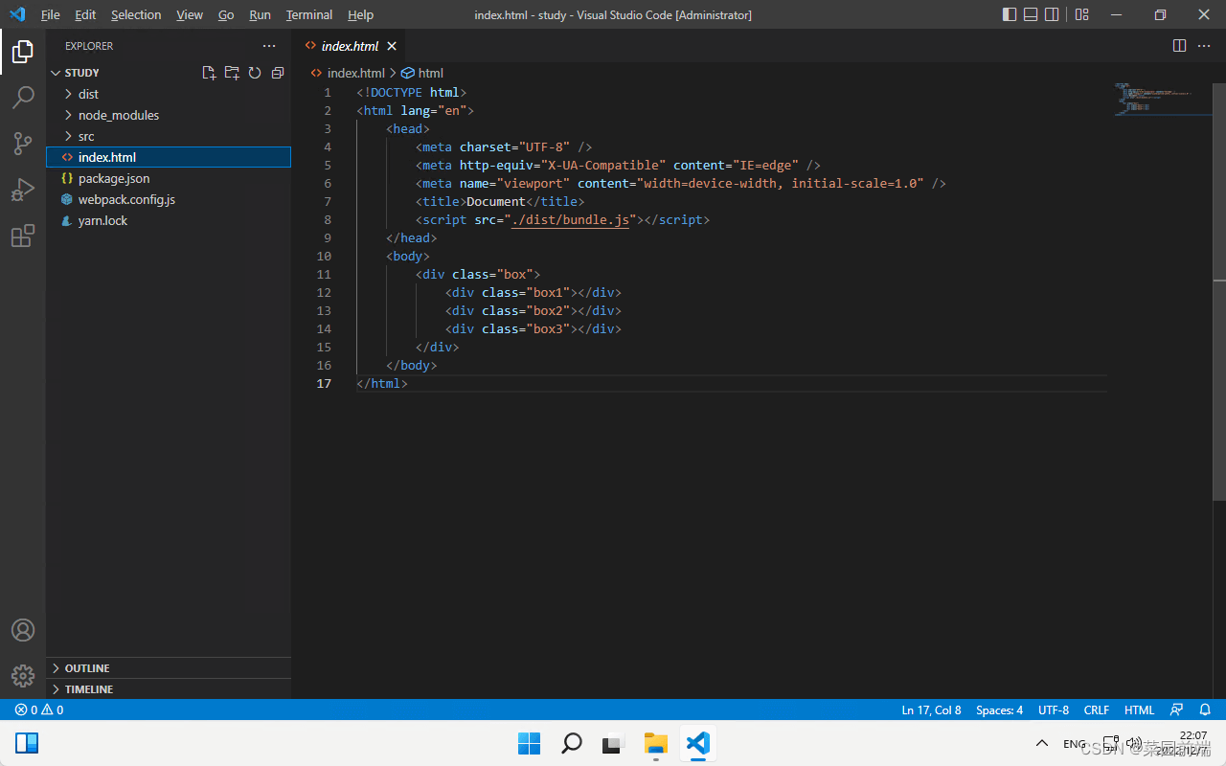1226x766 pixels.
Task: Open the Source Control view
Action: click(x=23, y=144)
